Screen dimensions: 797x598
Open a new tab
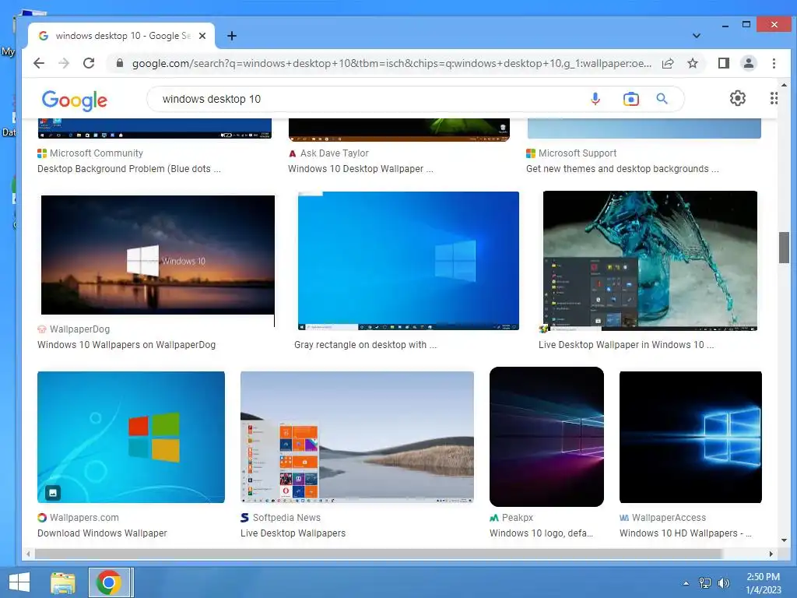(232, 36)
